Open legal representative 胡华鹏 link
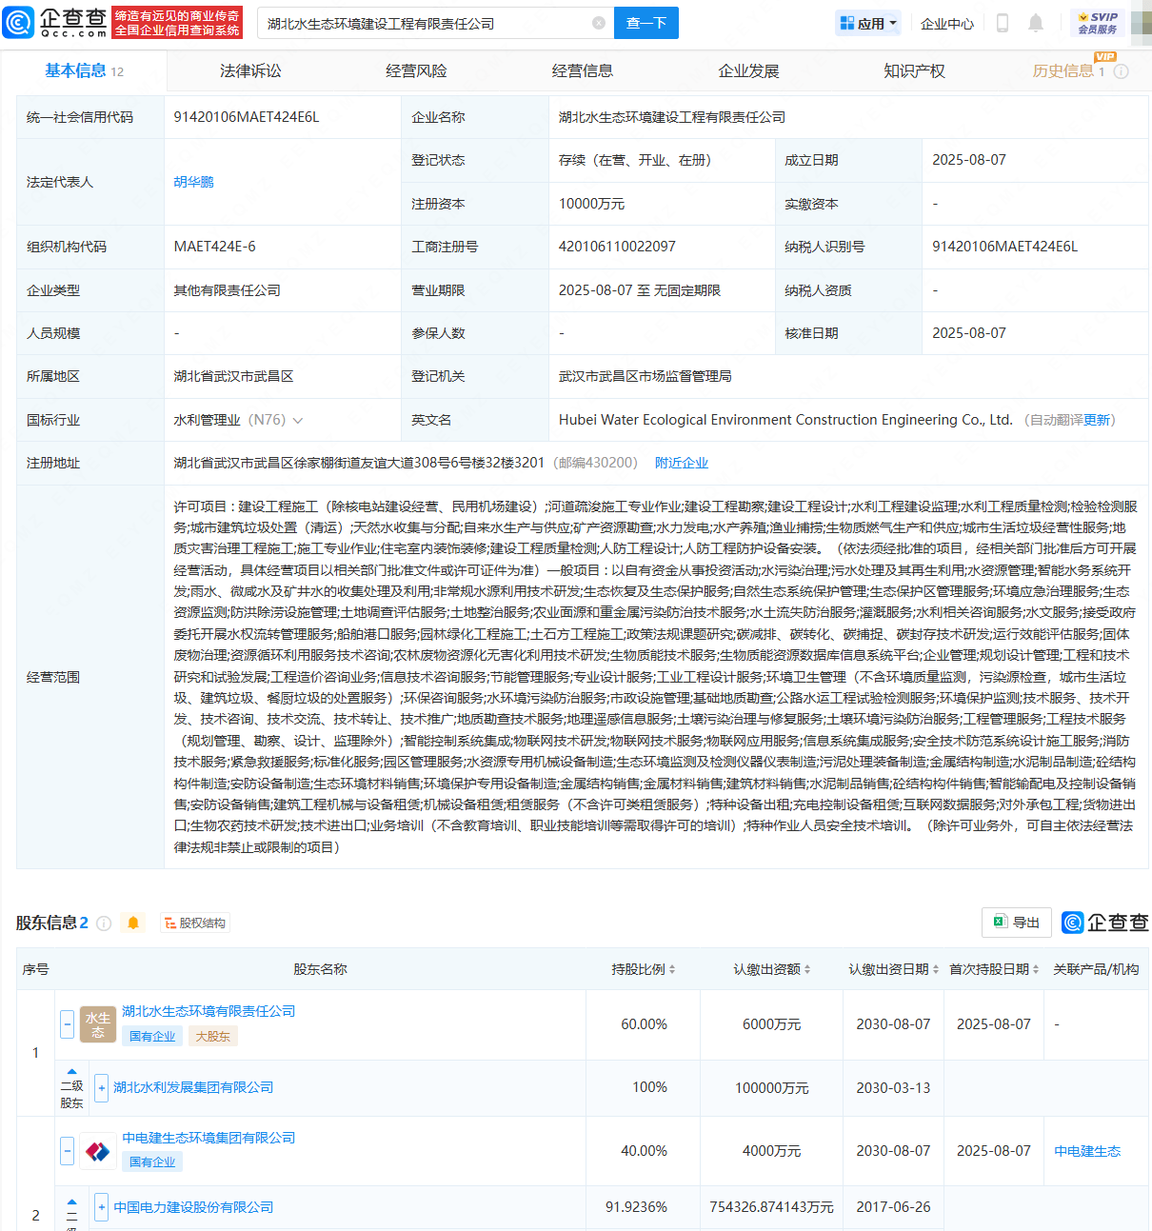 pos(193,182)
